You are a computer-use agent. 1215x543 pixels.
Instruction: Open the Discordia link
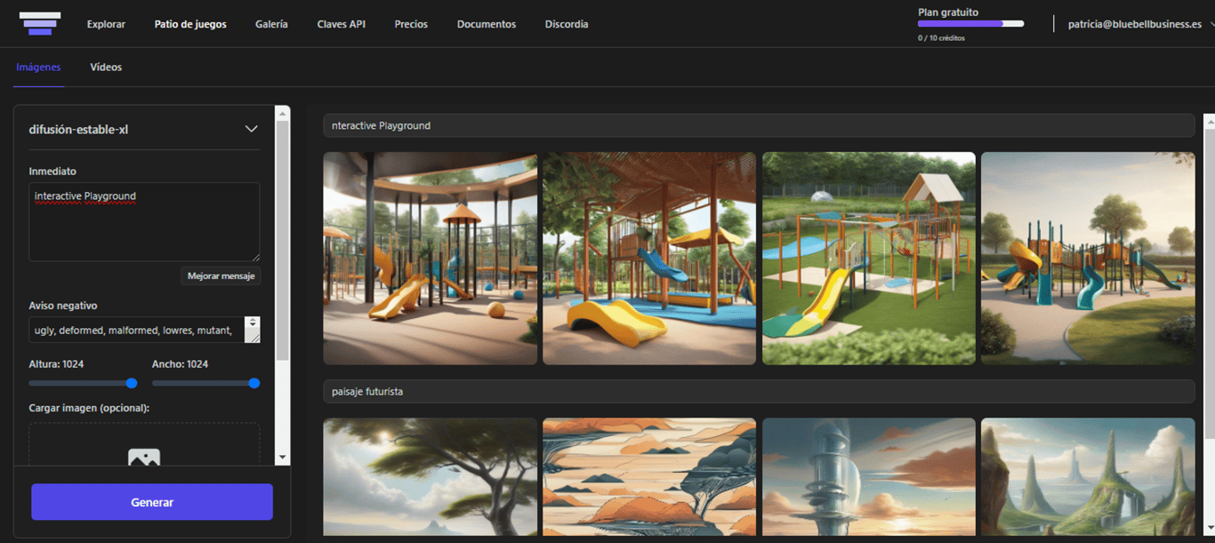(x=567, y=24)
